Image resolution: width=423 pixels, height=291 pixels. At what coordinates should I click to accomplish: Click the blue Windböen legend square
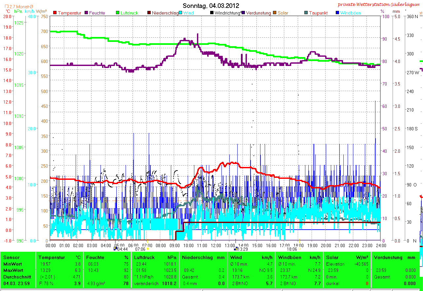coord(337,13)
